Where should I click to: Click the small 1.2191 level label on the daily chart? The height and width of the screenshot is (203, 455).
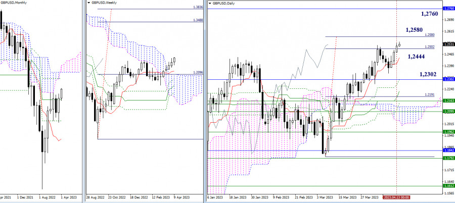[x=429, y=95]
